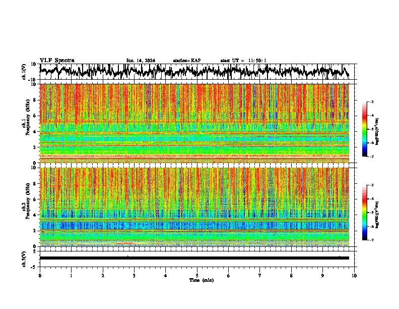Viewport: 399px width, 309px height.
Task: Click the ch.2 colorbar log(PSD) label
Action: click(377, 215)
